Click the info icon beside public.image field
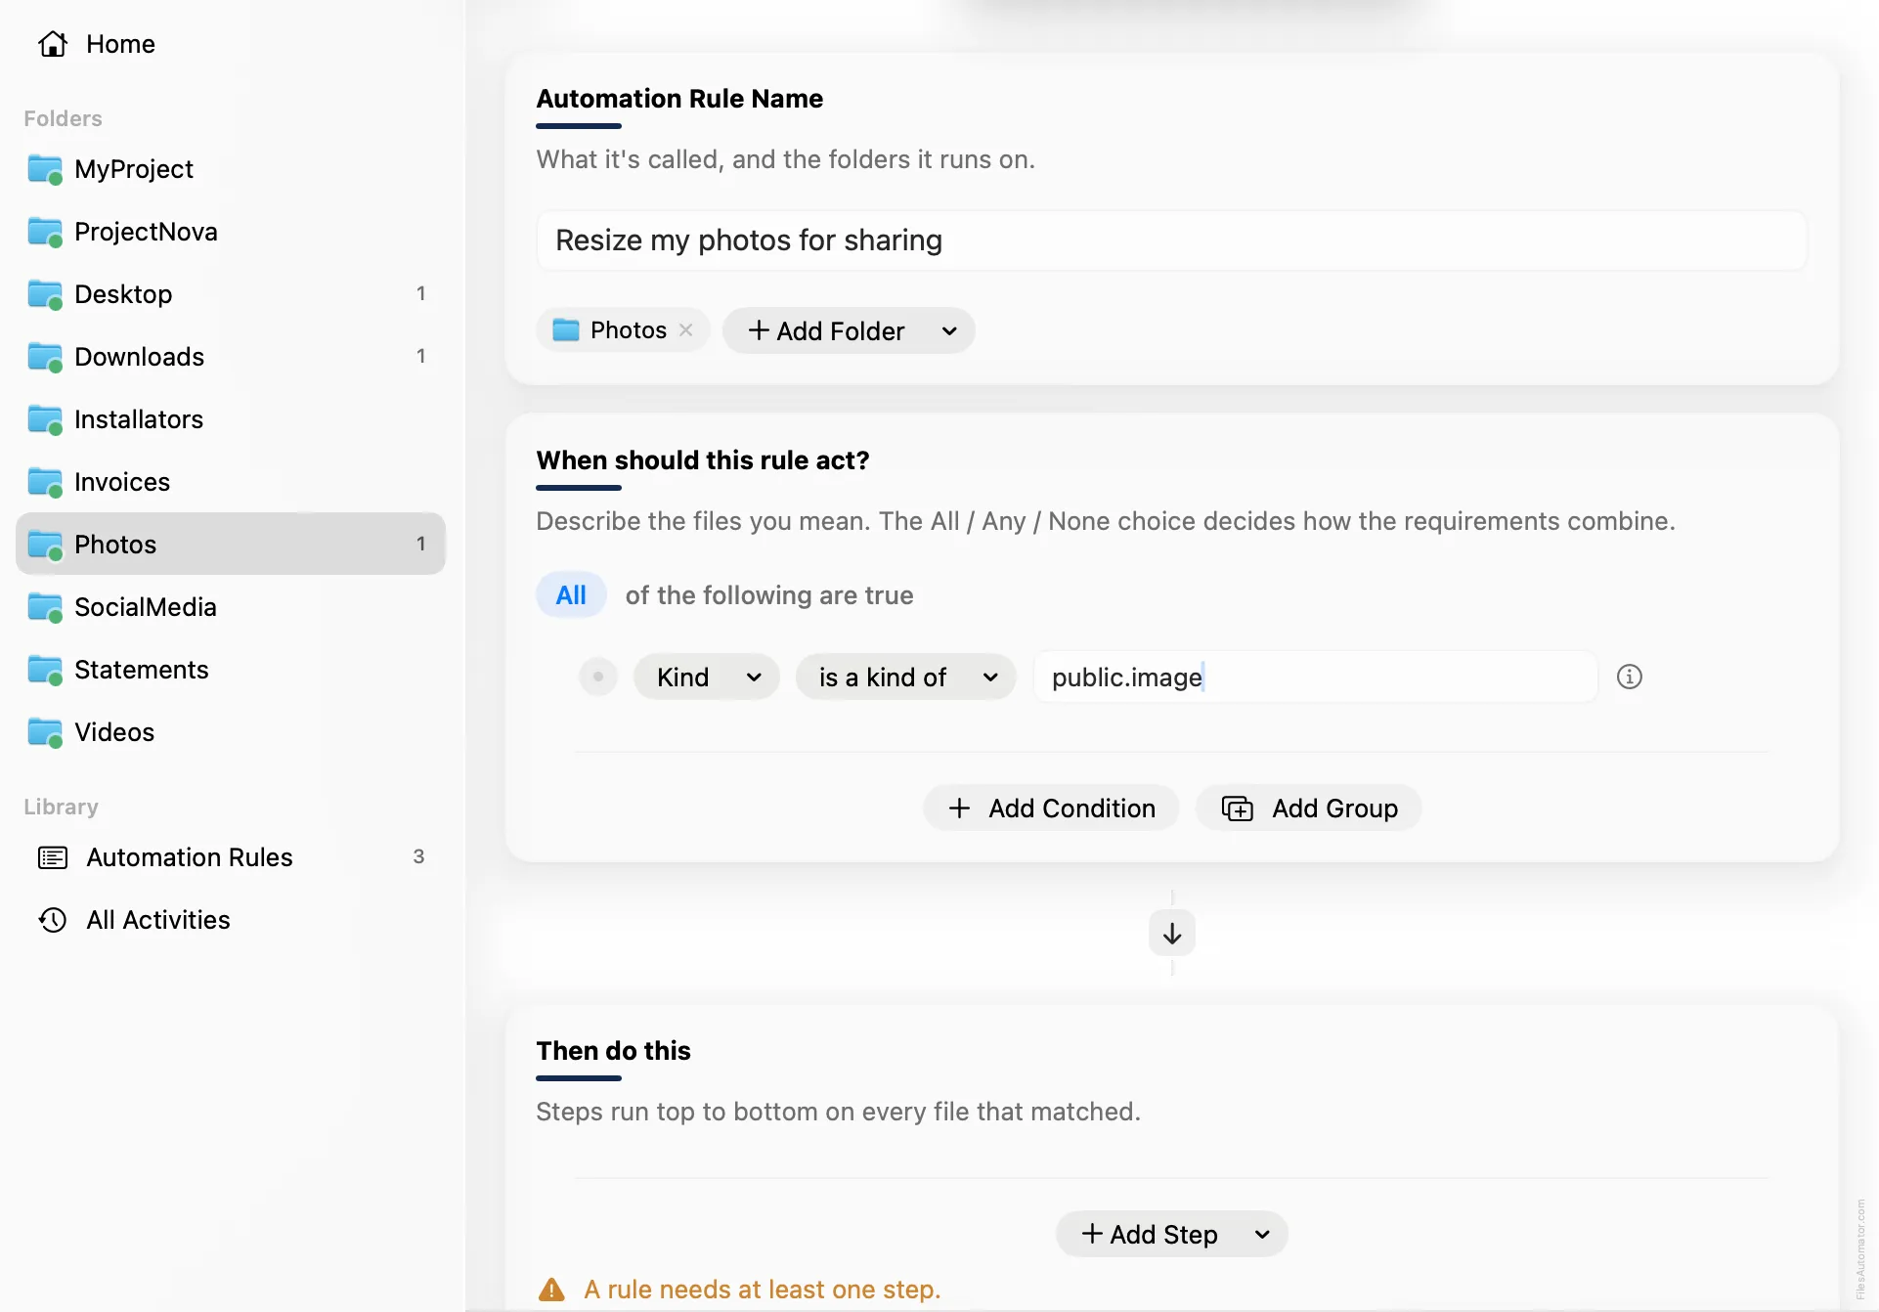This screenshot has height=1312, width=1879. [1629, 677]
